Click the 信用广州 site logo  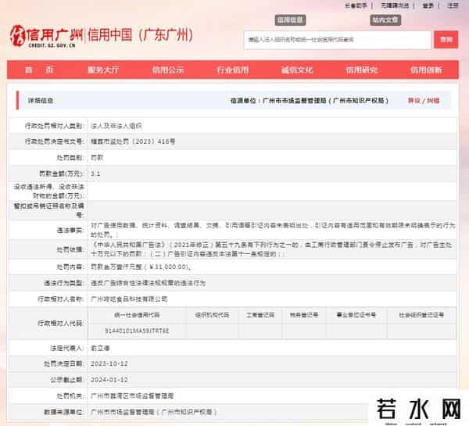coord(46,36)
